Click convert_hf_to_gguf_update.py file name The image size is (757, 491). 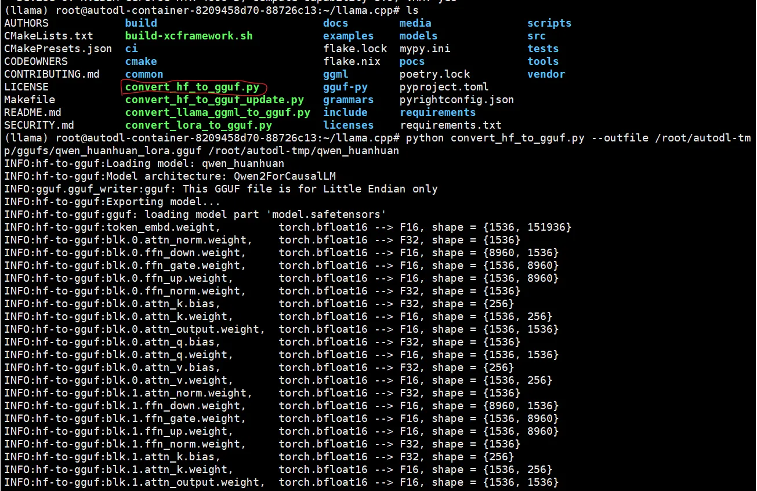click(215, 100)
